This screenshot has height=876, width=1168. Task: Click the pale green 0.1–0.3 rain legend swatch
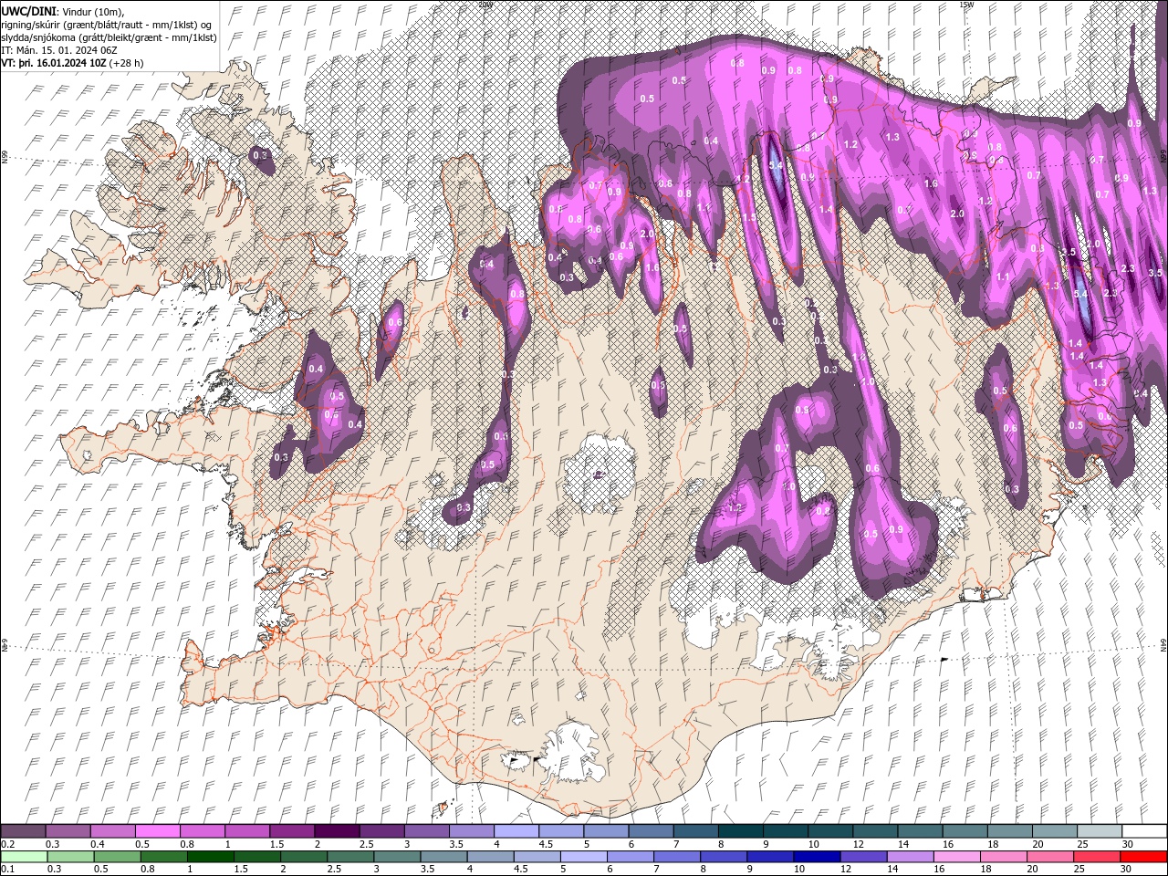23,856
